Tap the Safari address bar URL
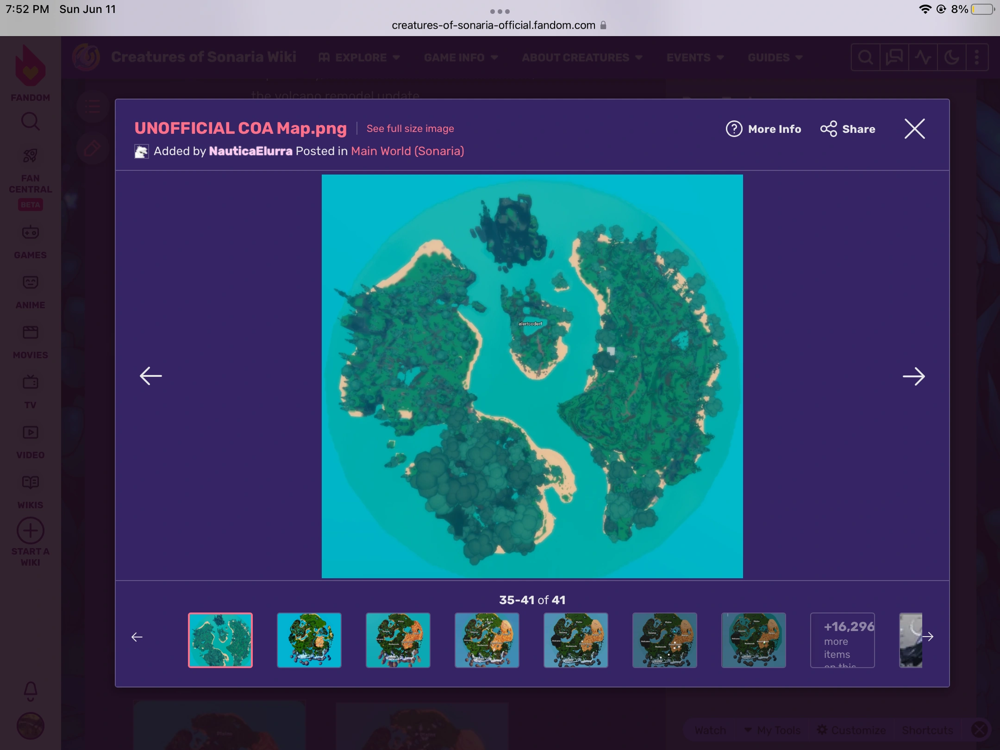 point(499,25)
